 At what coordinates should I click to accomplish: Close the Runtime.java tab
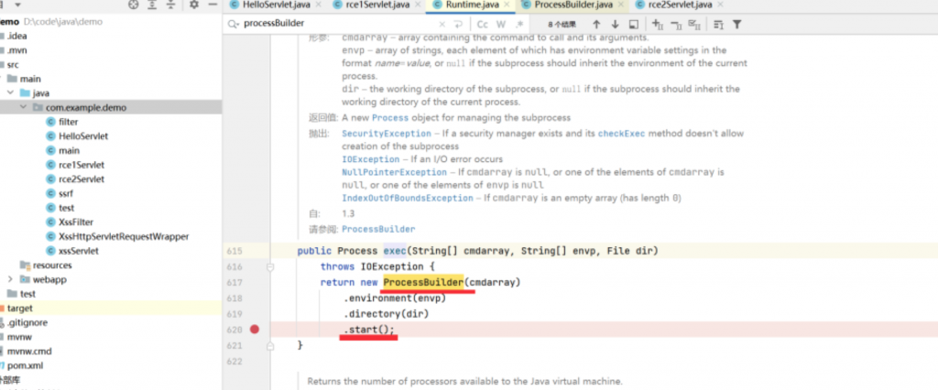point(506,5)
